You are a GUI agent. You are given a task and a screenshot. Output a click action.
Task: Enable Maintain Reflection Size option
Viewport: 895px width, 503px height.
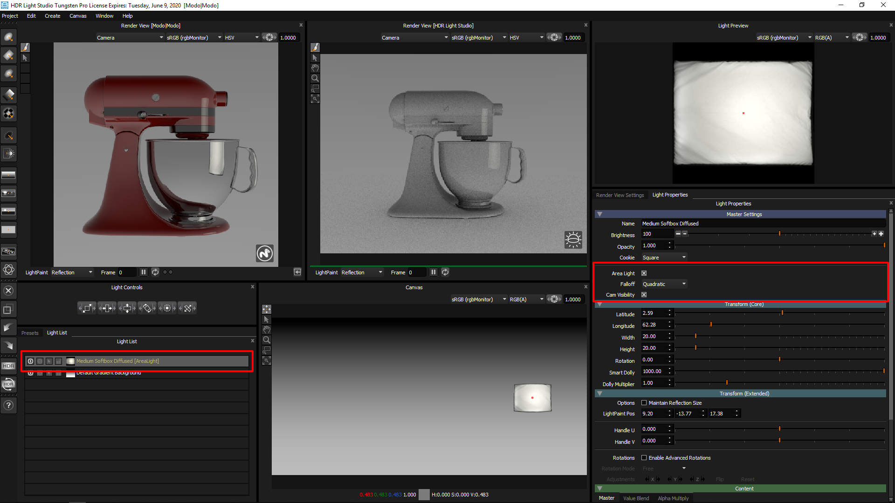click(644, 403)
